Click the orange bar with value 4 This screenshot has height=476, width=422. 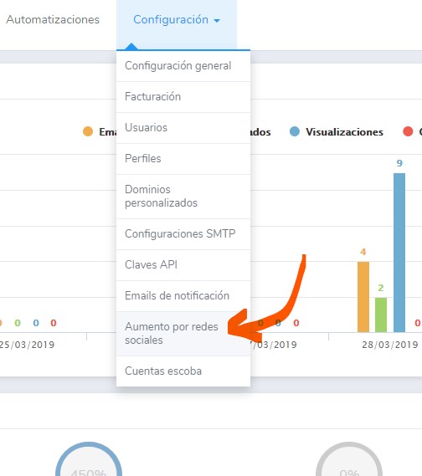tap(363, 297)
